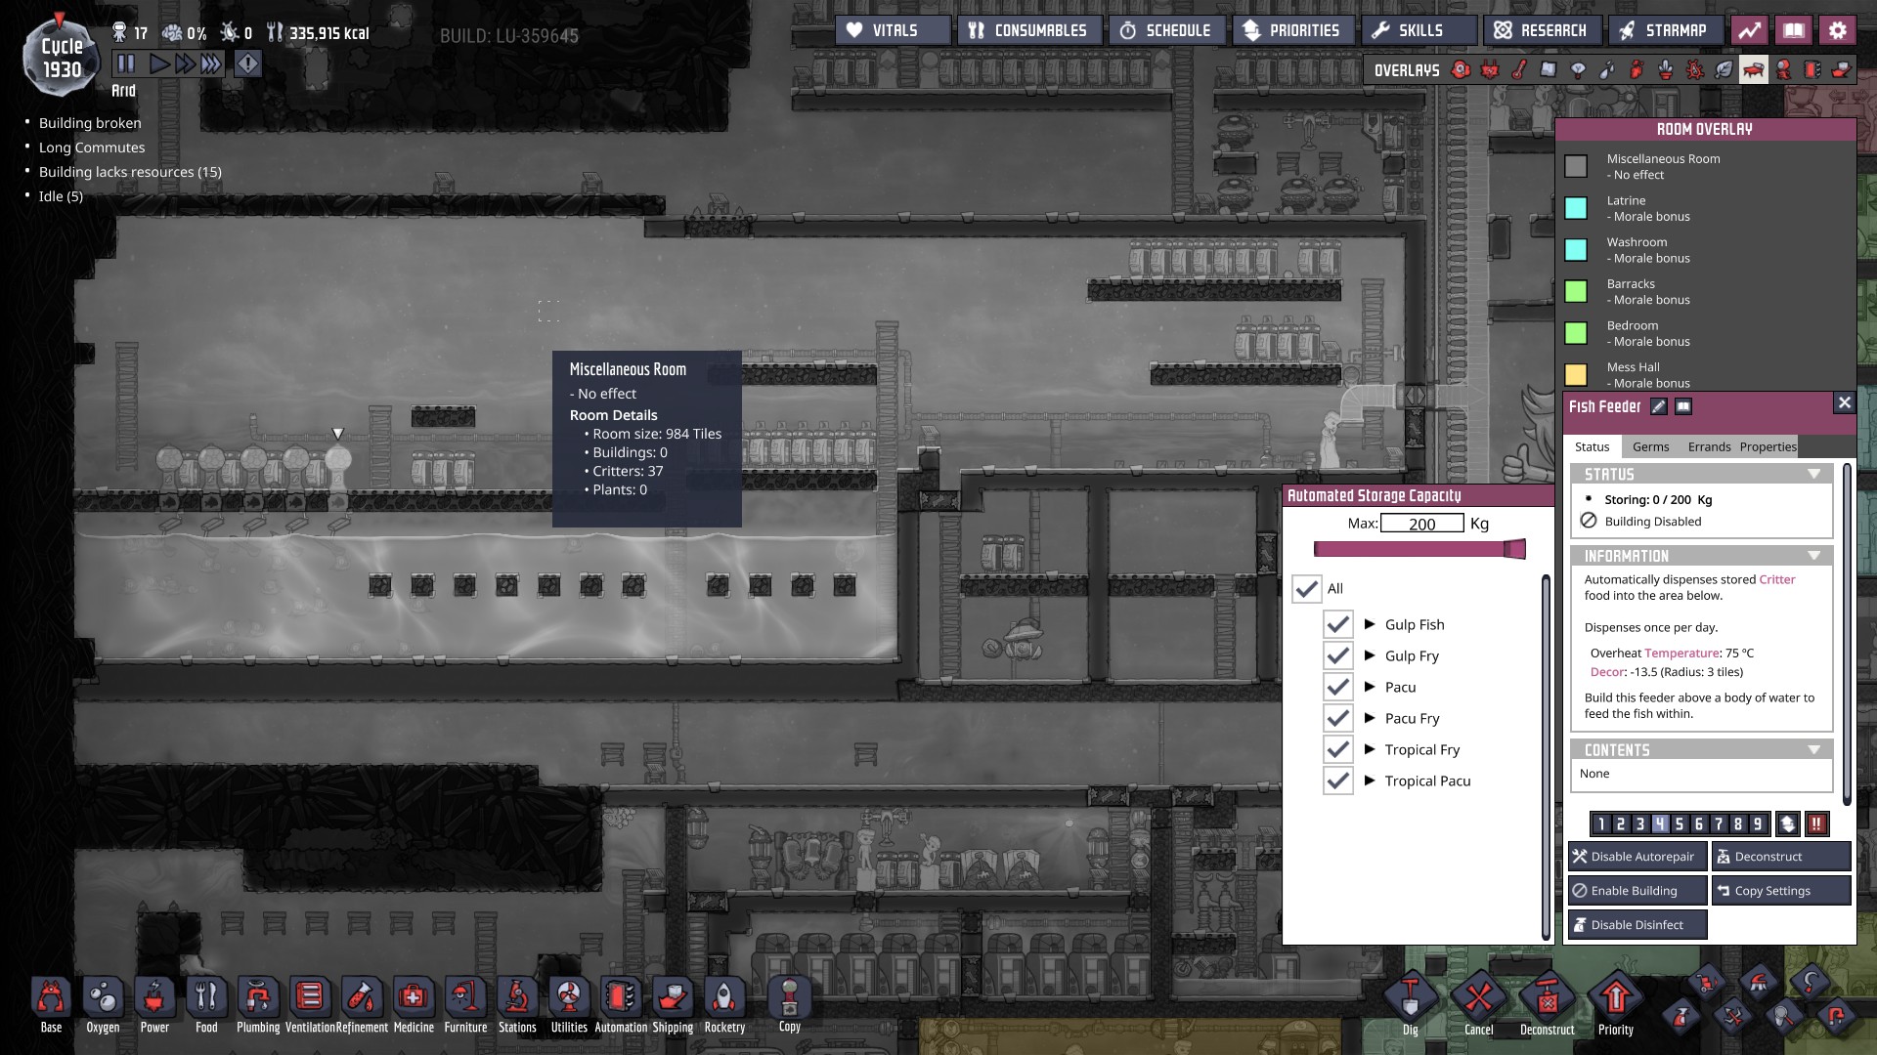
Task: Open the Research menu
Action: 1542,30
